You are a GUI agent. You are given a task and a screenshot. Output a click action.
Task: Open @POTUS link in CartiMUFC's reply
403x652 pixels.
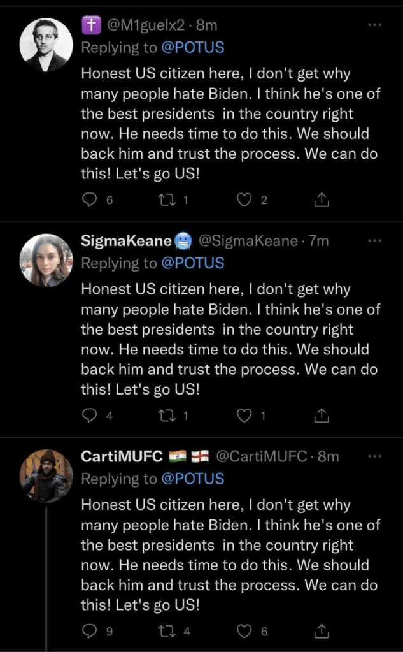[x=194, y=478]
